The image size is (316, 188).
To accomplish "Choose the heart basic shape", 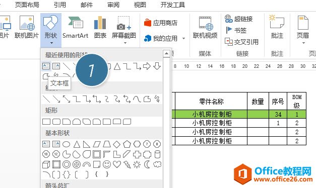I will click(x=117, y=164).
